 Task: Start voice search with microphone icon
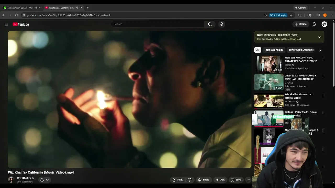point(222,24)
